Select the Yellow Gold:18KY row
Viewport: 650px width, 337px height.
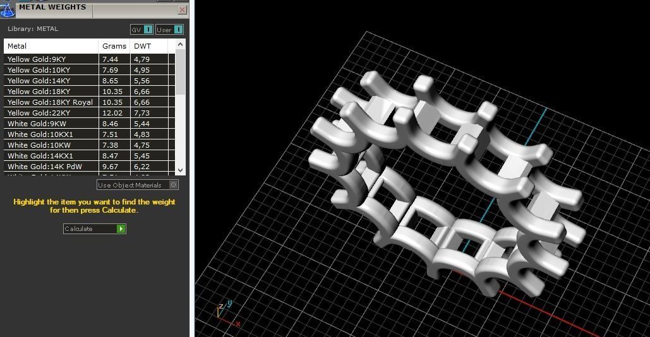point(89,92)
